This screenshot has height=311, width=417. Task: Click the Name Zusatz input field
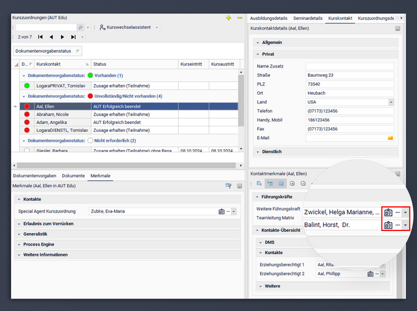click(x=349, y=66)
